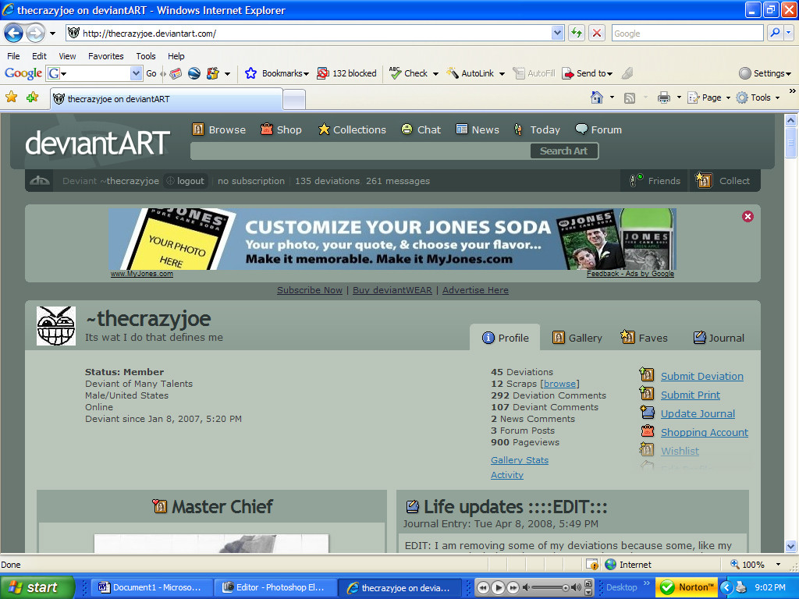Click the IE Forward navigation arrow
Screen dimensions: 799x599
35,34
